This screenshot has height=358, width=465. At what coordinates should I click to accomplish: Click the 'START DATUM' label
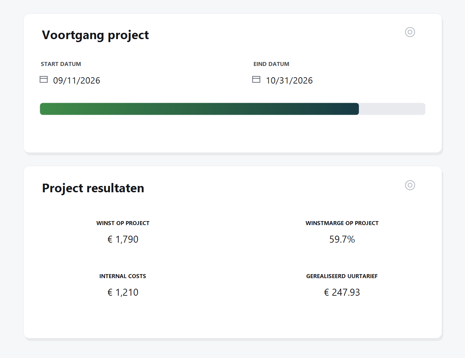tap(61, 64)
